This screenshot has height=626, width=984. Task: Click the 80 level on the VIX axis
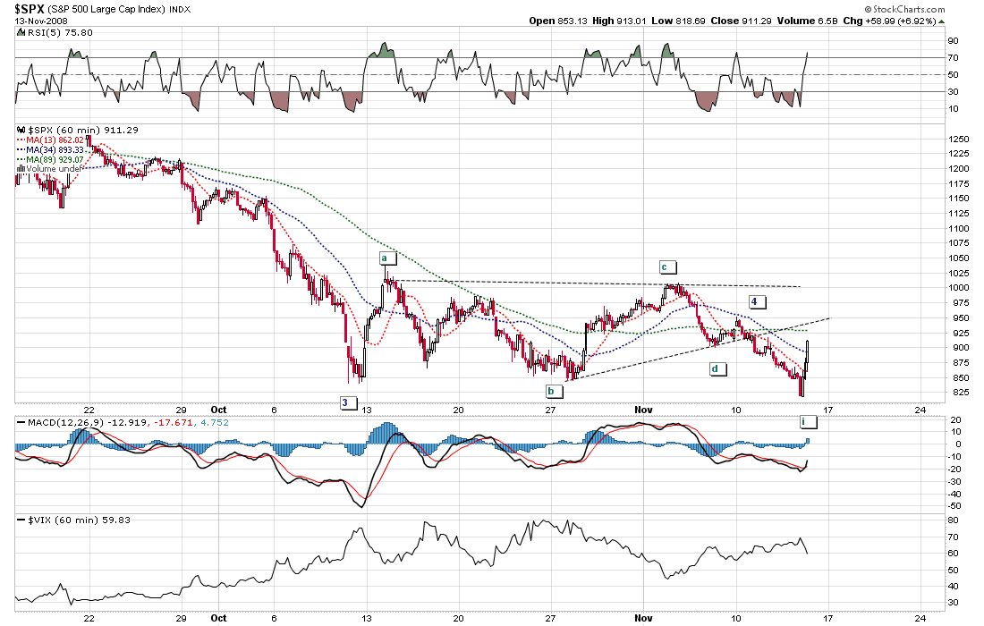(954, 520)
